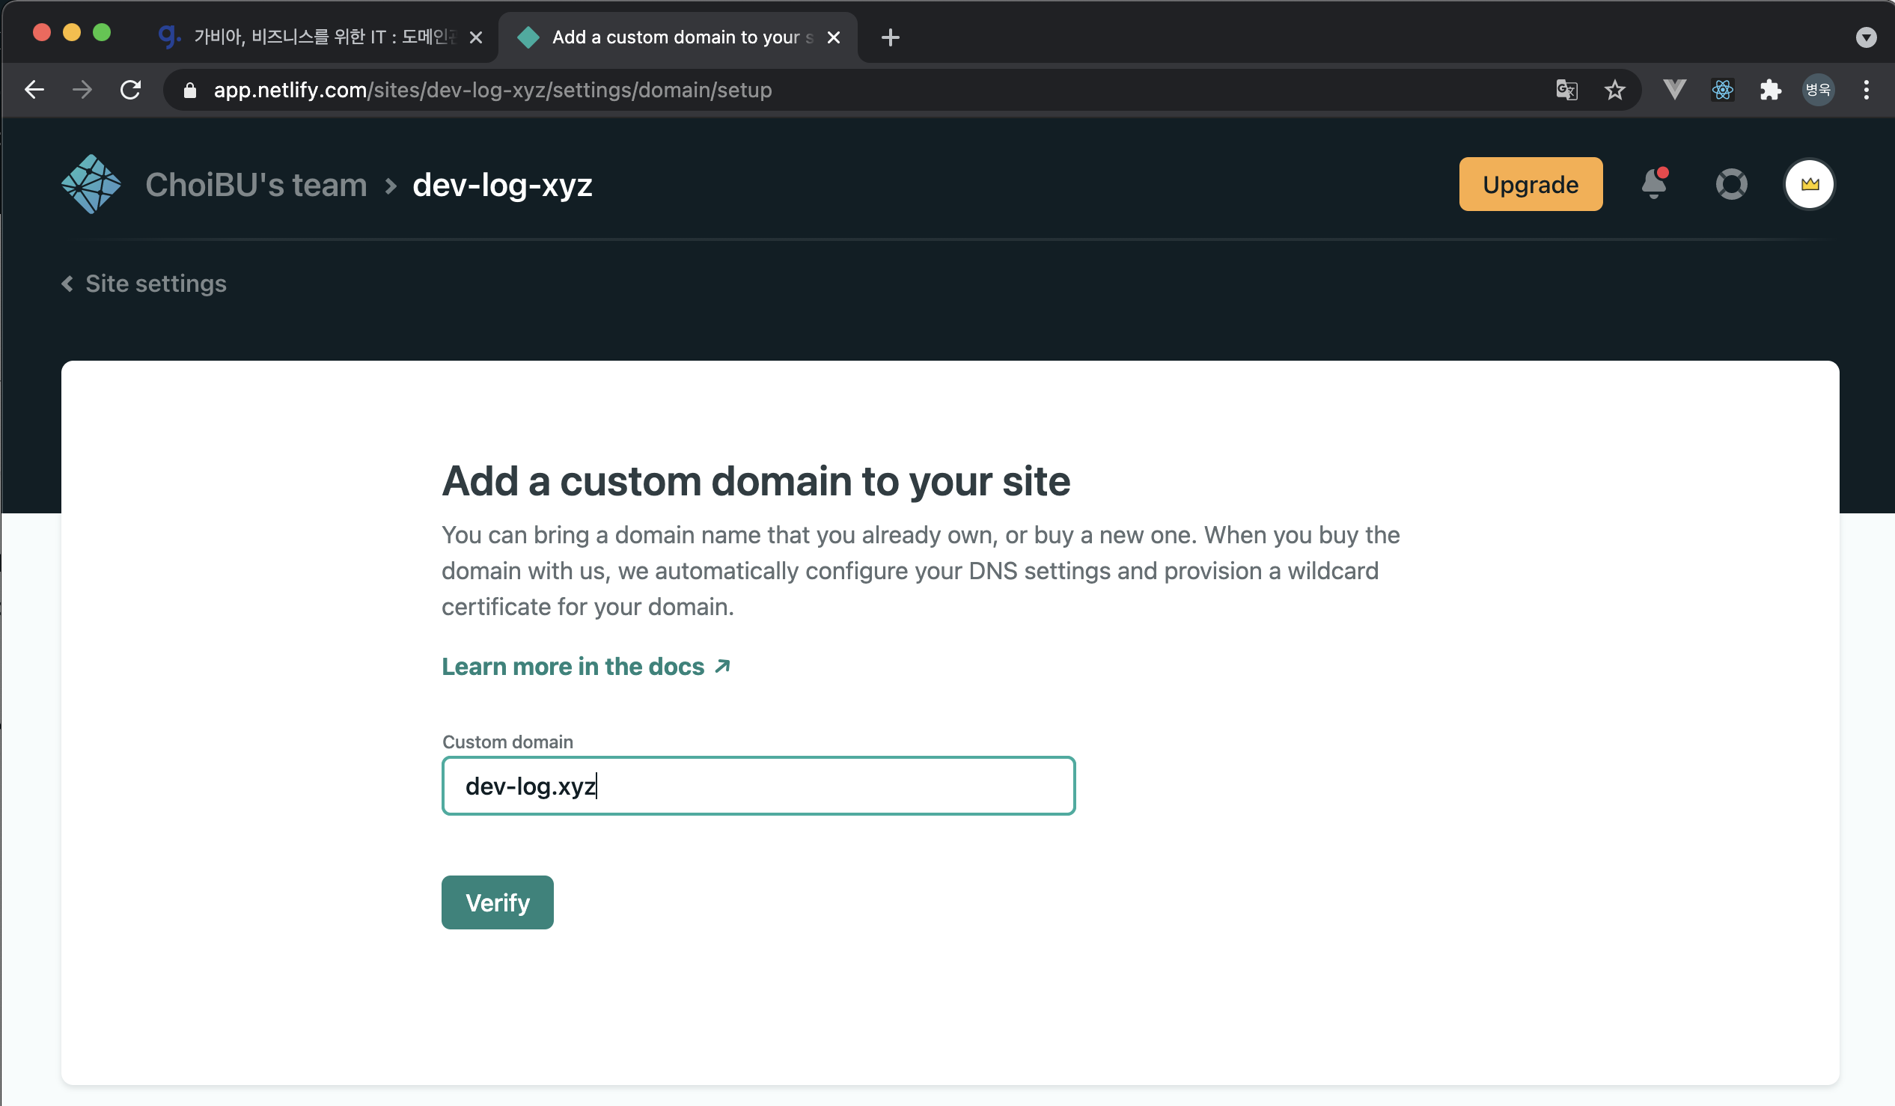Click the Netlify logo icon
This screenshot has height=1106, width=1895.
pyautogui.click(x=91, y=184)
